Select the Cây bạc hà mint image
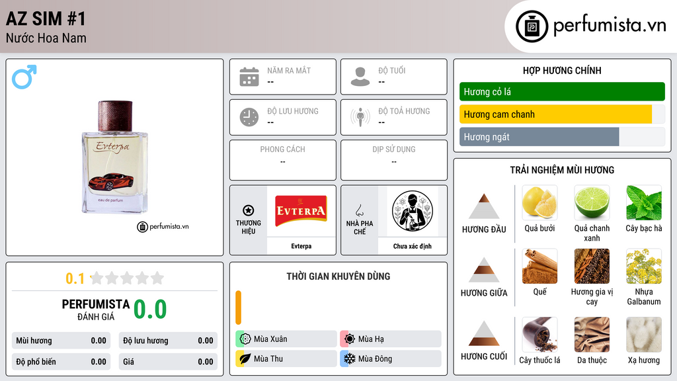 coord(644,203)
